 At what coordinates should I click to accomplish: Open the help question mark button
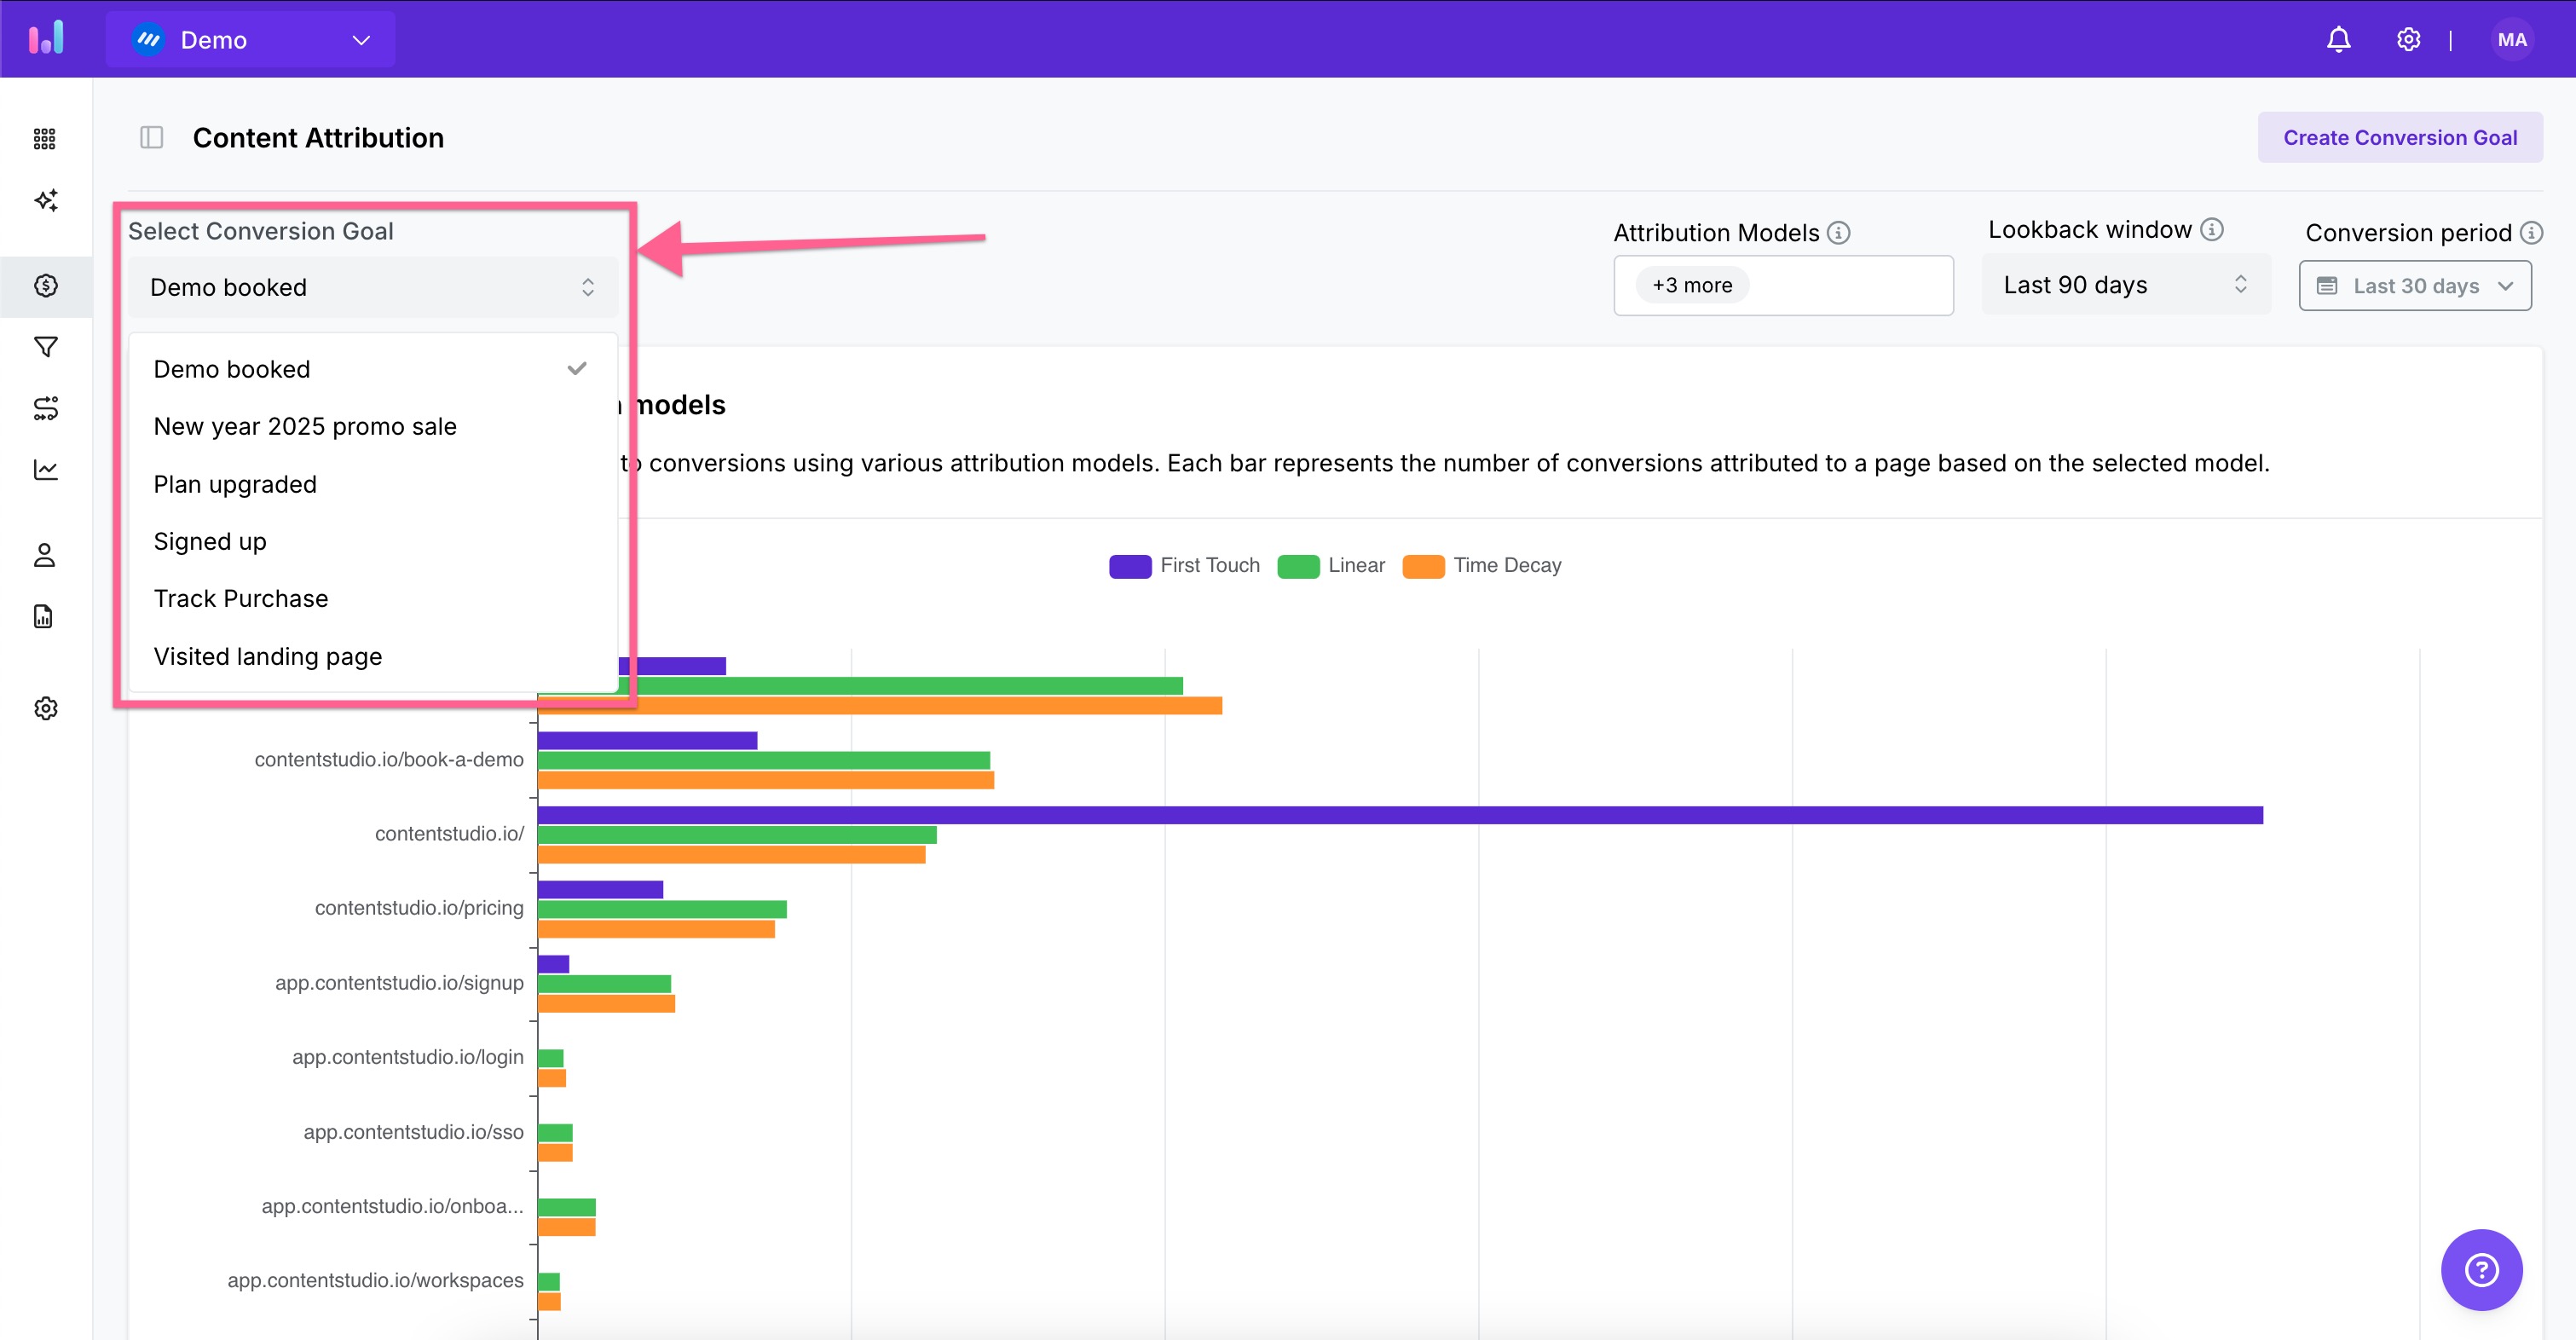pyautogui.click(x=2481, y=1270)
